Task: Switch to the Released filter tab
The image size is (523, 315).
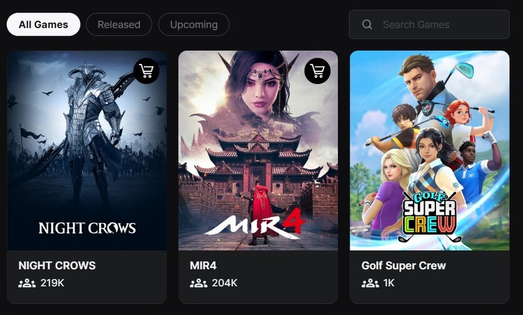Action: 119,24
